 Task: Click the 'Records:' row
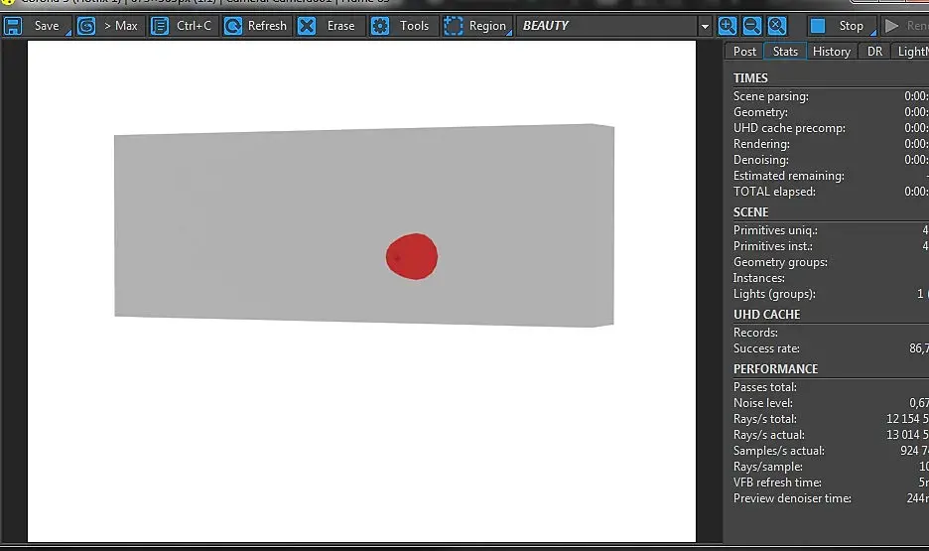(831, 333)
